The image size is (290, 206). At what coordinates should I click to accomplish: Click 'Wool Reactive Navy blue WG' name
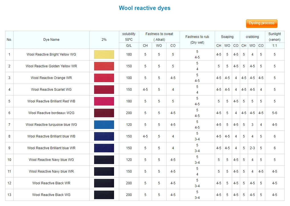pyautogui.click(x=51, y=160)
